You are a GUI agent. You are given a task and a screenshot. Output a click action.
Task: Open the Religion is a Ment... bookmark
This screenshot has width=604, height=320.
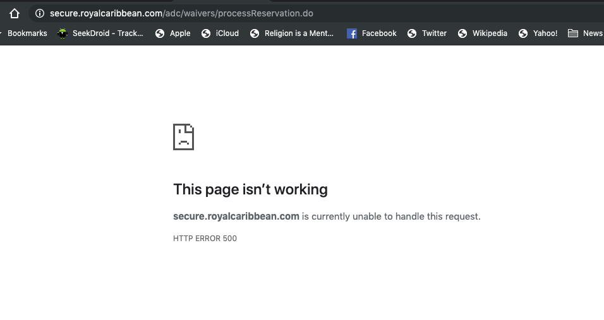pos(291,33)
